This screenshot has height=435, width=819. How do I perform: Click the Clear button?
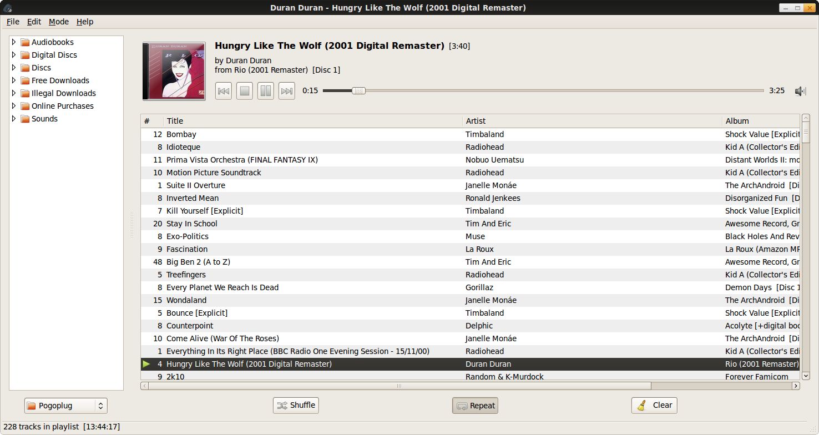click(654, 405)
